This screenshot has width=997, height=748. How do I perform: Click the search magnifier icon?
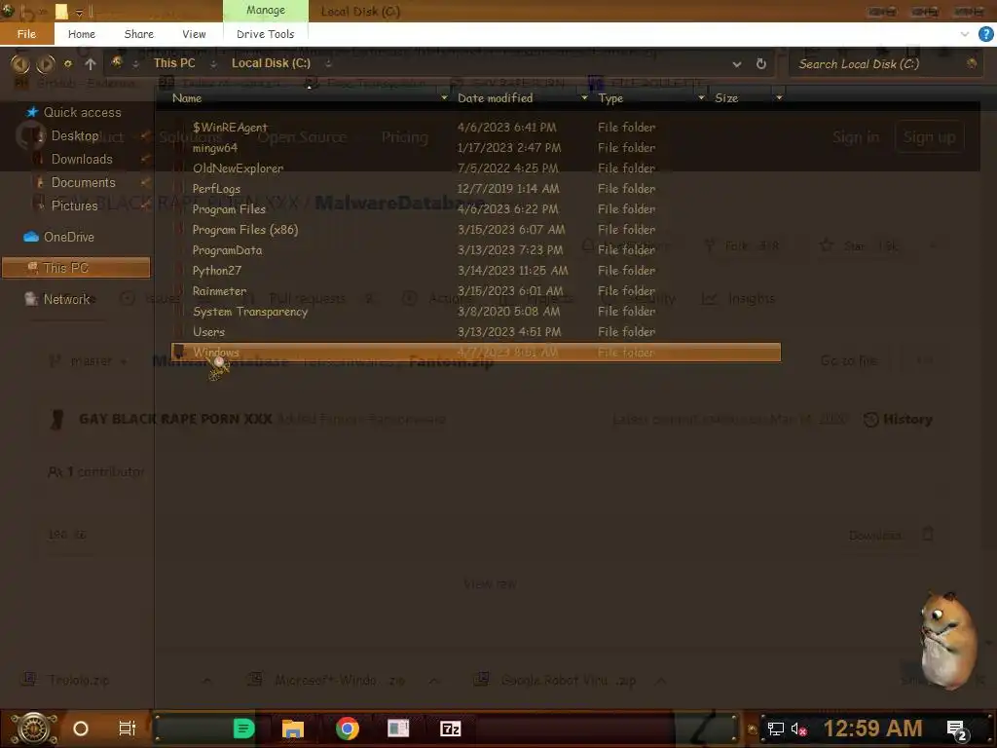[x=972, y=63]
